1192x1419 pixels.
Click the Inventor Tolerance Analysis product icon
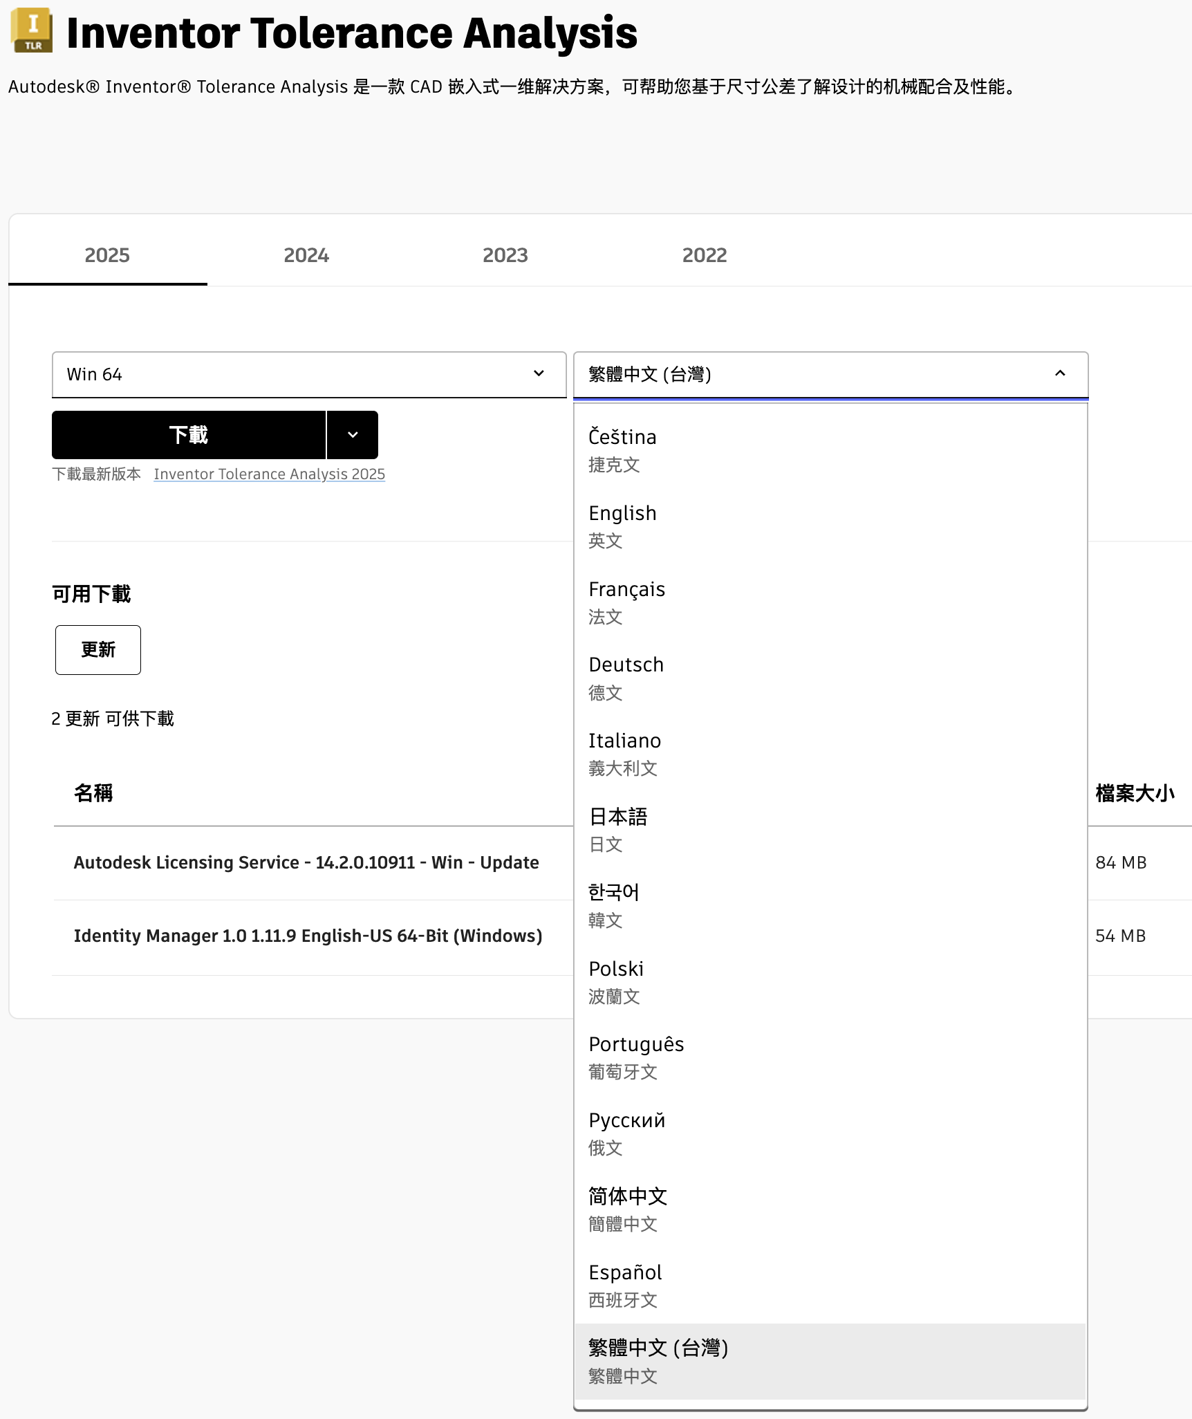[32, 31]
